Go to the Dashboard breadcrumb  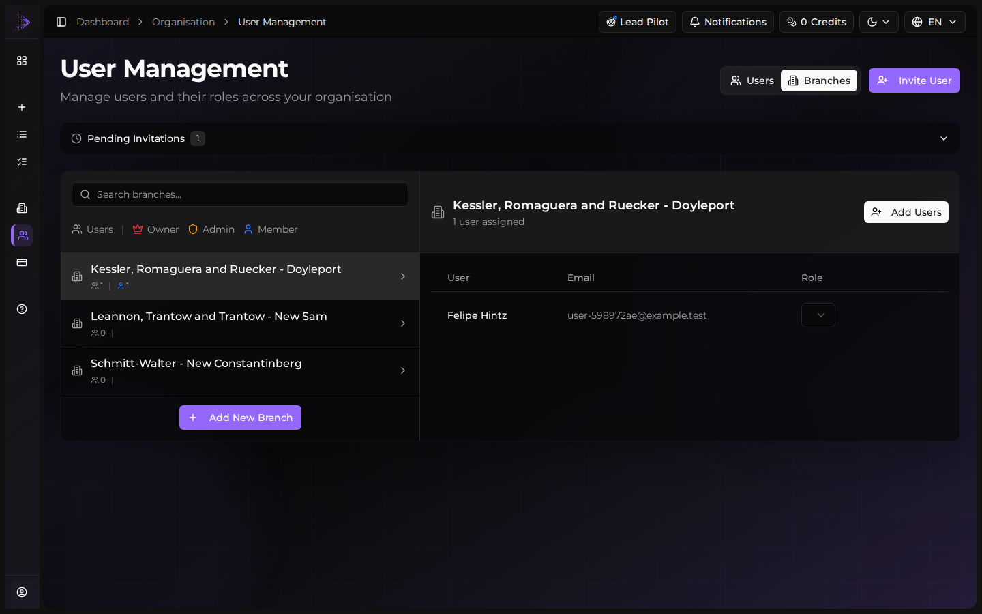(103, 22)
